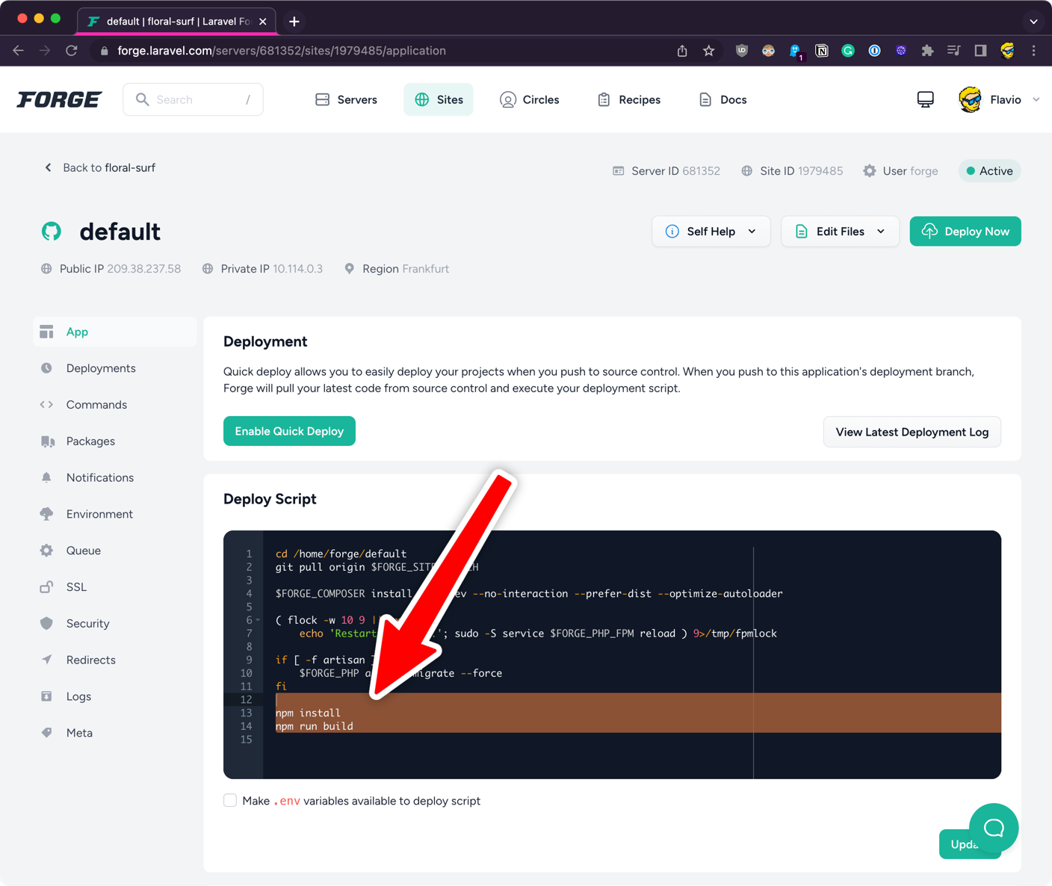The width and height of the screenshot is (1052, 886).
Task: Click Enable Quick Deploy
Action: [x=289, y=431]
